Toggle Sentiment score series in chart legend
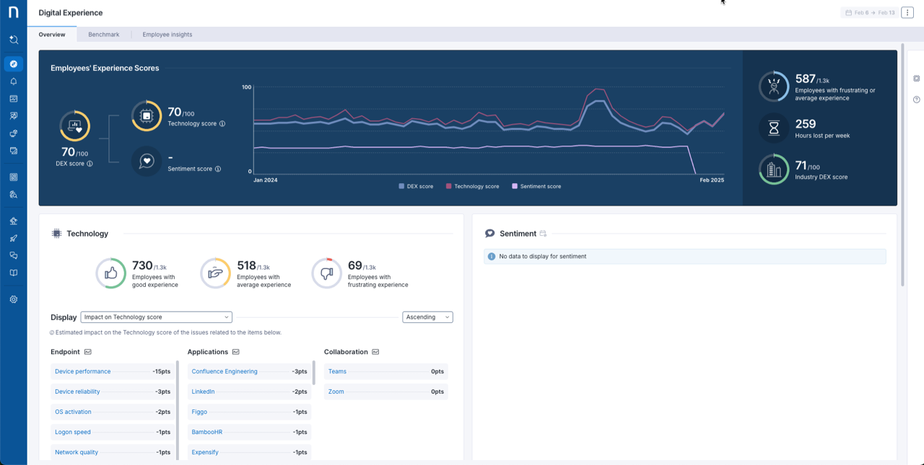The image size is (924, 465). pos(536,186)
